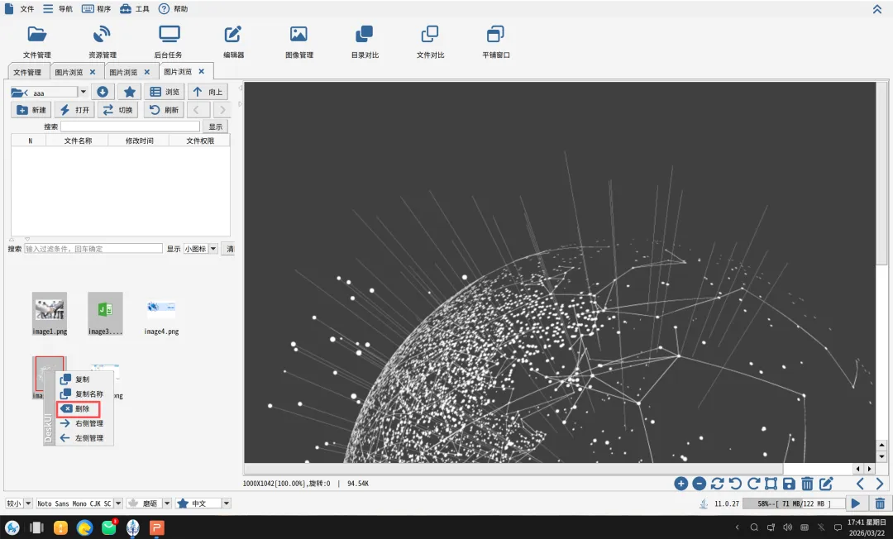Viewport: 893px width, 539px height.
Task: Click the forward arrow in file panel
Action: point(222,110)
